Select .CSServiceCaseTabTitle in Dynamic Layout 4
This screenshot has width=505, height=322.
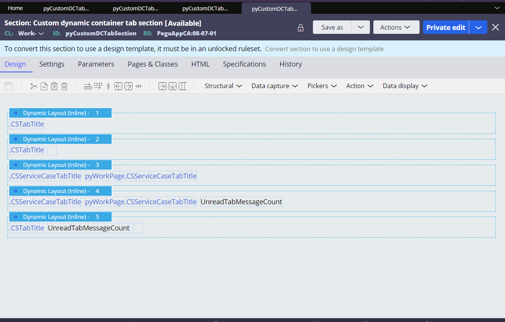point(45,202)
